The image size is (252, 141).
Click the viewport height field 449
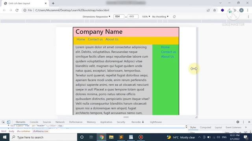(x=133, y=16)
